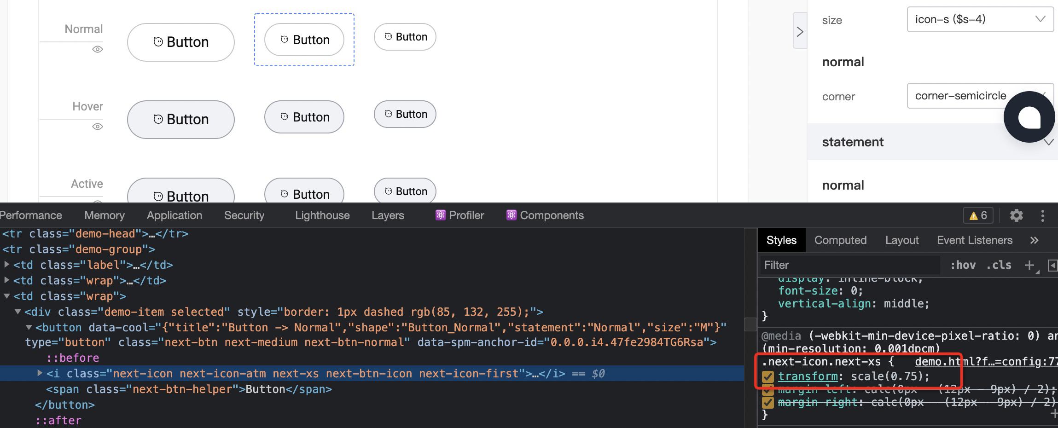Click the underlined transform property link
Screen dimensions: 1058x428
[x=808, y=376]
